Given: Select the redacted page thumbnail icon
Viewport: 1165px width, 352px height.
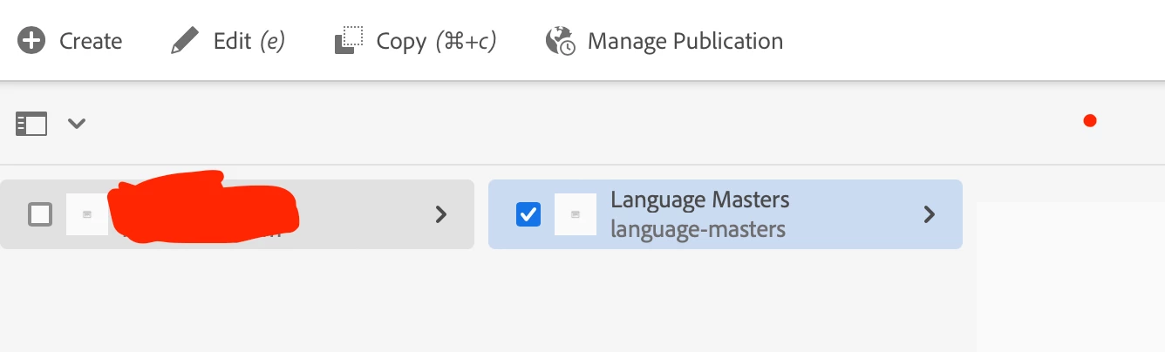Looking at the screenshot, I should point(87,214).
